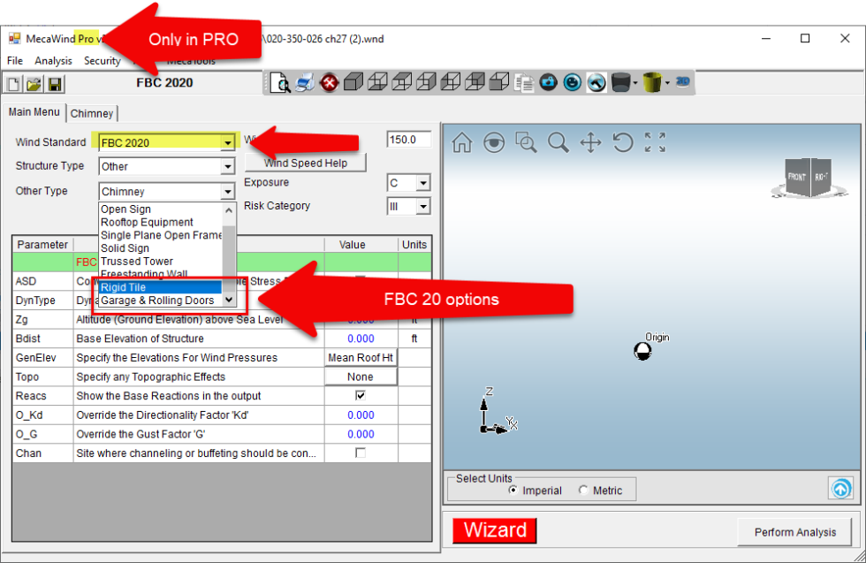
Task: Open the Structure Type dropdown
Action: [228, 166]
